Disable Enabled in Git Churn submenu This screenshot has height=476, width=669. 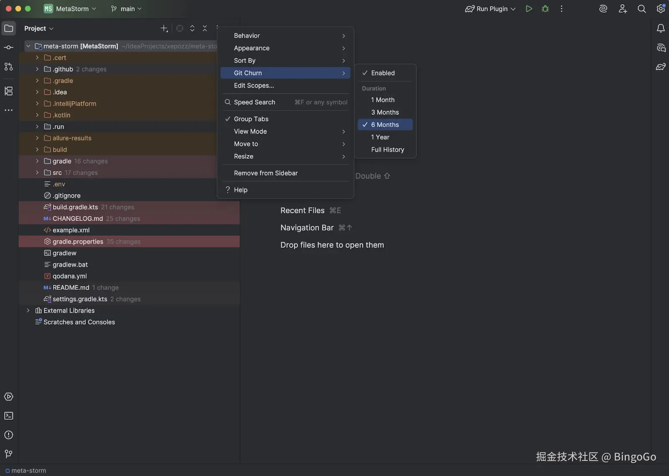click(x=382, y=73)
